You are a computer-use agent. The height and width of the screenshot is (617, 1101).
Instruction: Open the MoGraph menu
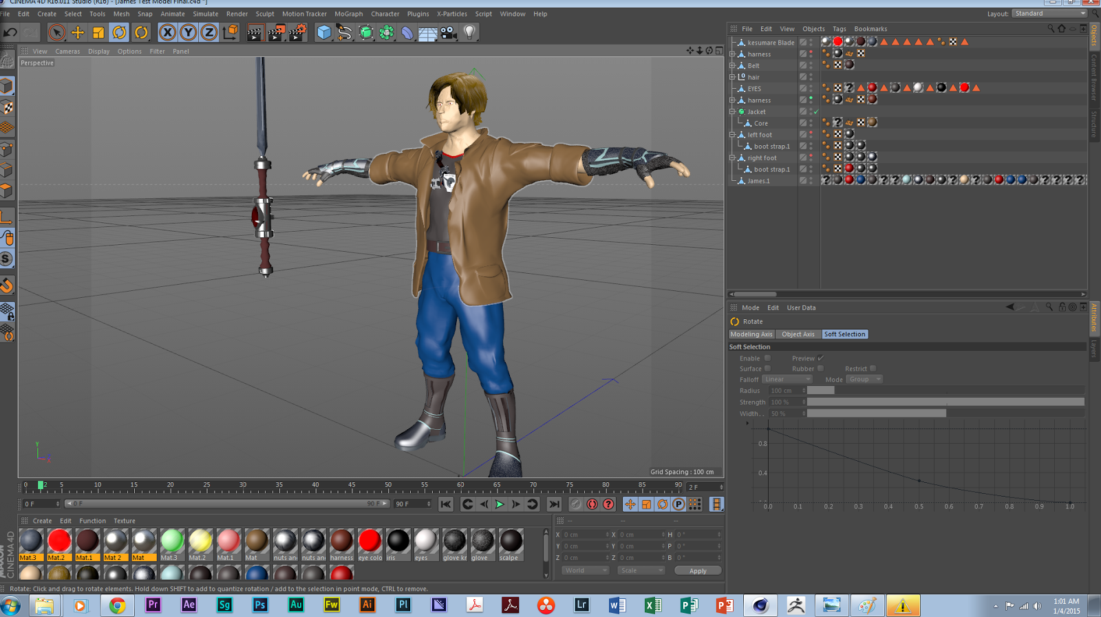pos(348,14)
